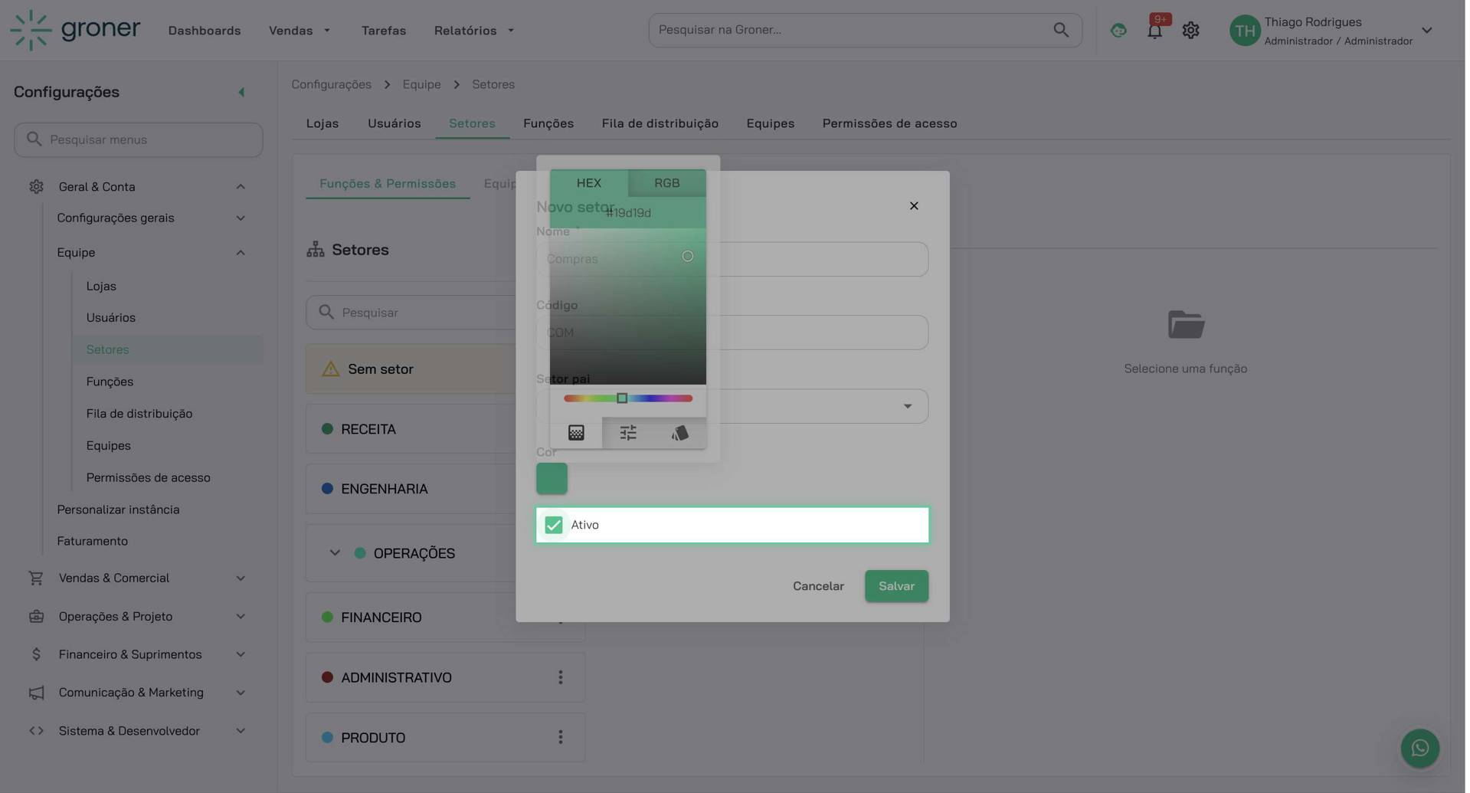Select the sliders mode in color picker
The image size is (1470, 793).
tap(627, 434)
